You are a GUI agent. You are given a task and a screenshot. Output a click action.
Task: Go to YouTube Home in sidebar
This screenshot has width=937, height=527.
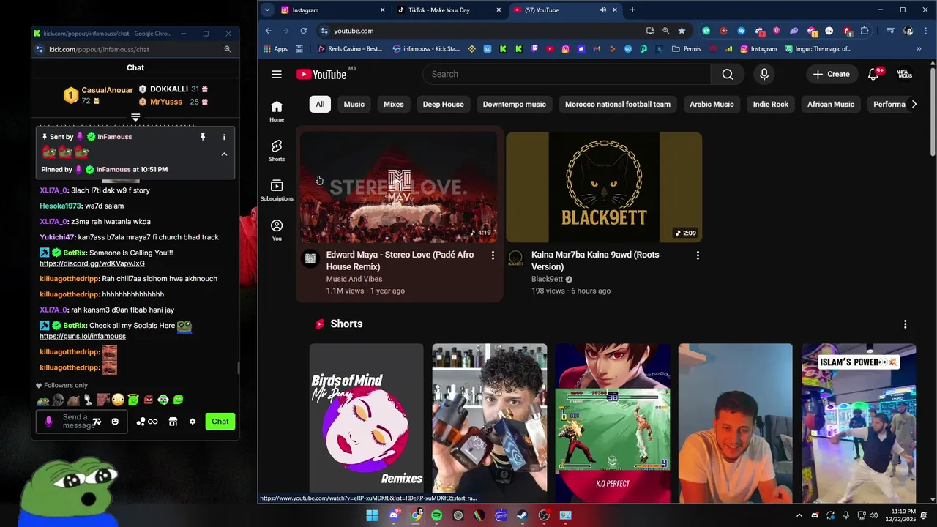click(x=277, y=111)
